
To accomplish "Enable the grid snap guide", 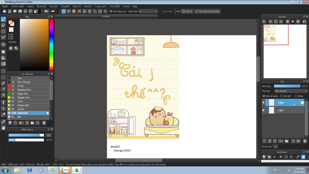I will 74,11.
